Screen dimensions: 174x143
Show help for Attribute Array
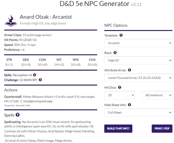point(130,70)
